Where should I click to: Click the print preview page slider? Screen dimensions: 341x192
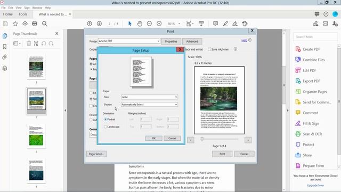[x=202, y=139]
